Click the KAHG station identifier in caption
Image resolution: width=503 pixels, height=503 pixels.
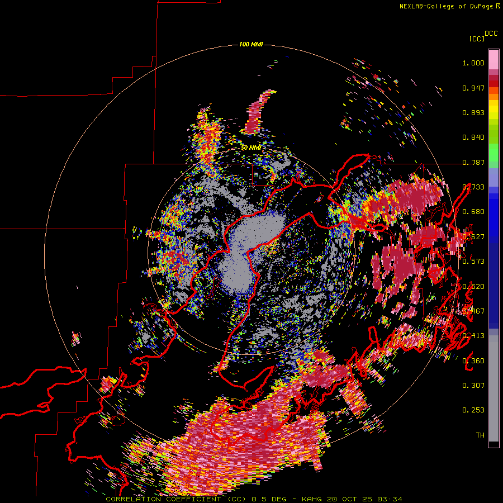click(x=313, y=499)
